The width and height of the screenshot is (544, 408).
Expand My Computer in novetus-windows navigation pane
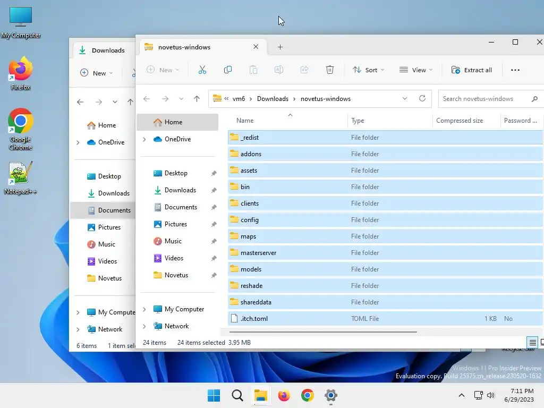[x=144, y=310]
